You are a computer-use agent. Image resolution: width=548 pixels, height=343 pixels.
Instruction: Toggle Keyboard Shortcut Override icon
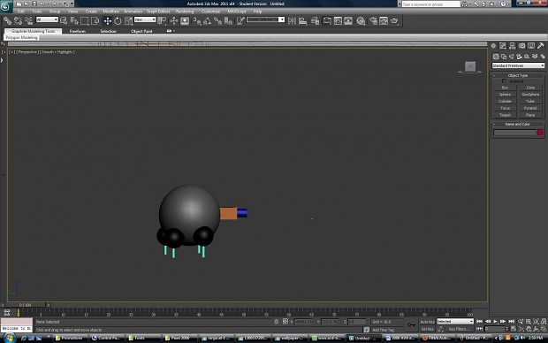tap(185, 21)
